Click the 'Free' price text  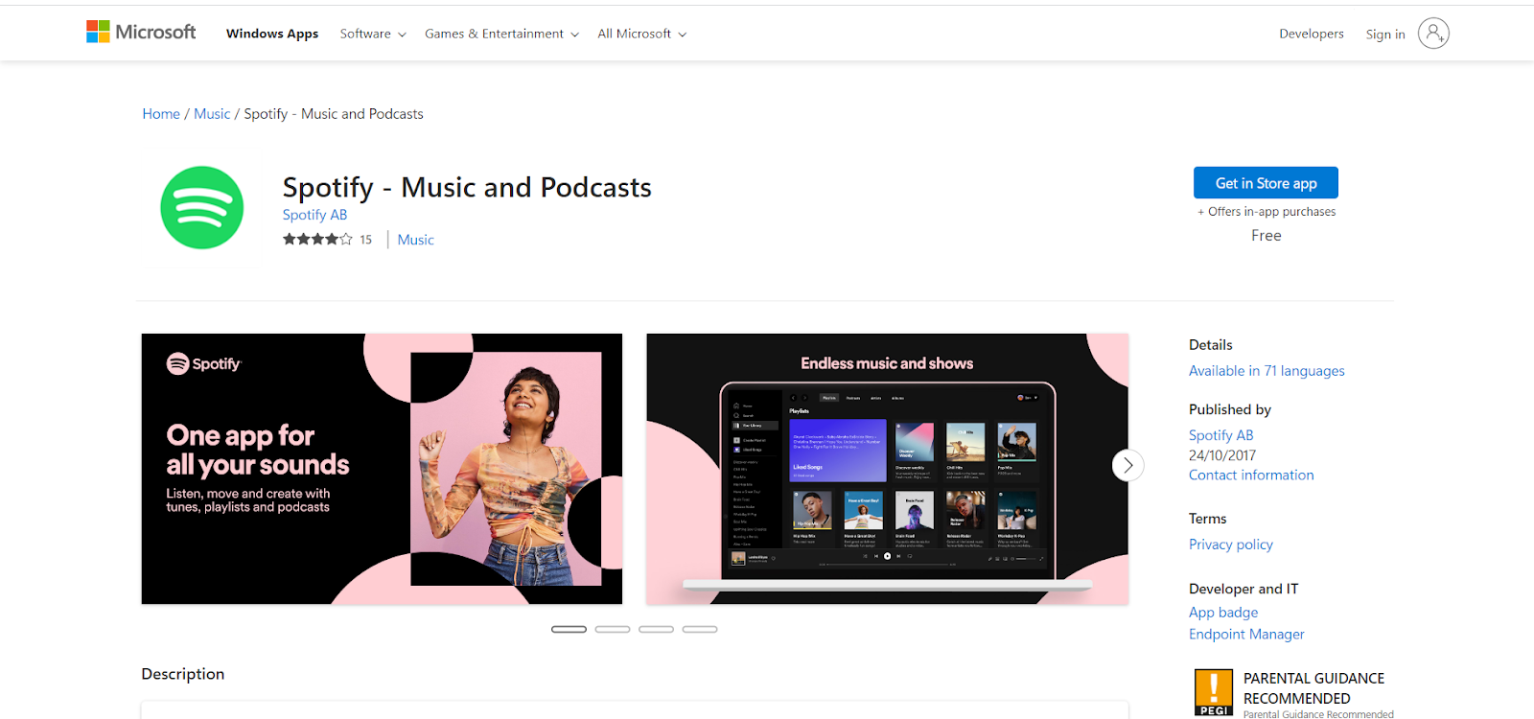tap(1266, 236)
